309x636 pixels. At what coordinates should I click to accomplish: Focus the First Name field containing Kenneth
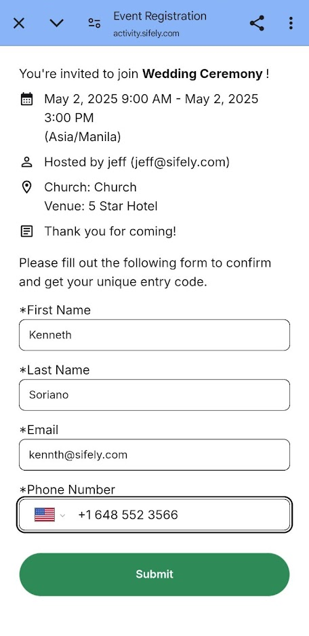154,335
